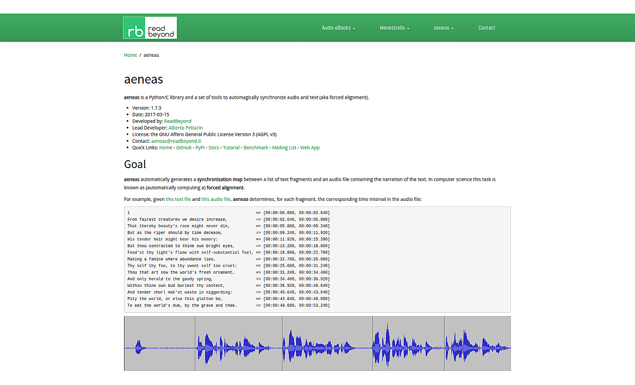Click line 'And tender churl mak'st waste in niggarding:'
635x385 pixels.
tap(180, 292)
